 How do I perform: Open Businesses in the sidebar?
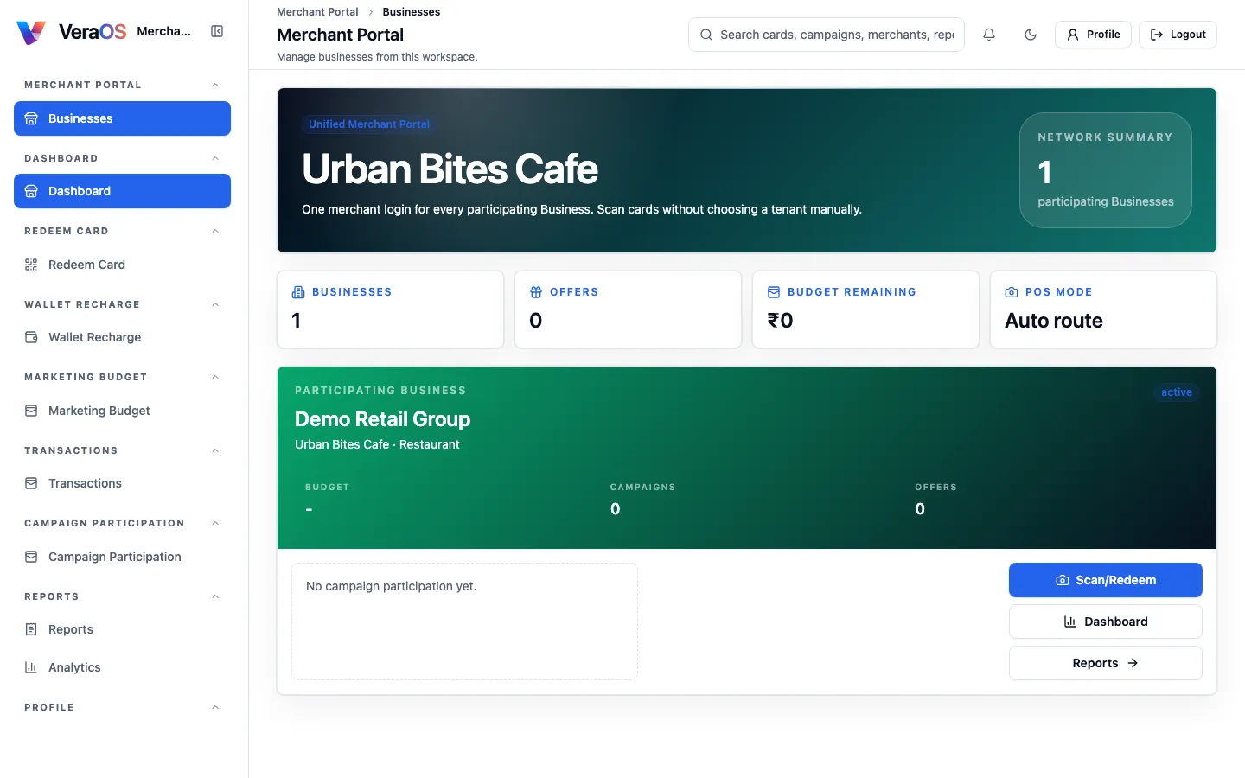point(122,118)
